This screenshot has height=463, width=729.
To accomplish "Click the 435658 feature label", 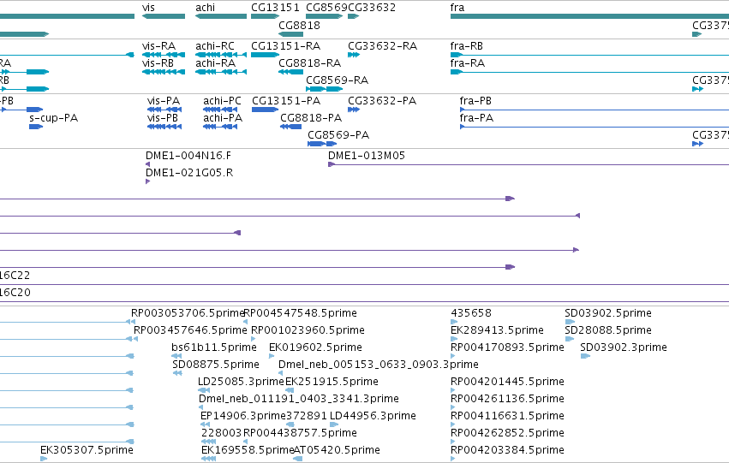I will pyautogui.click(x=471, y=313).
